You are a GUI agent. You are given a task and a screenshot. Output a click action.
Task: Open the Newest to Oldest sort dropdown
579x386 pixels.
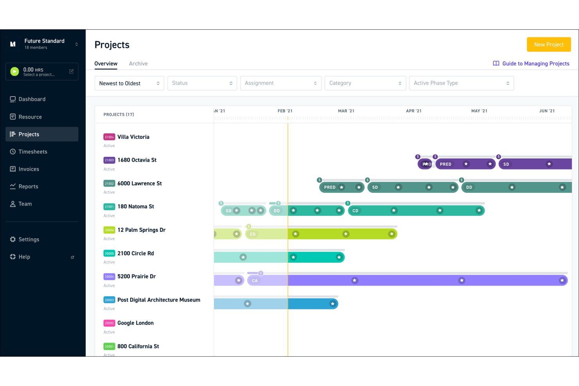pos(129,83)
